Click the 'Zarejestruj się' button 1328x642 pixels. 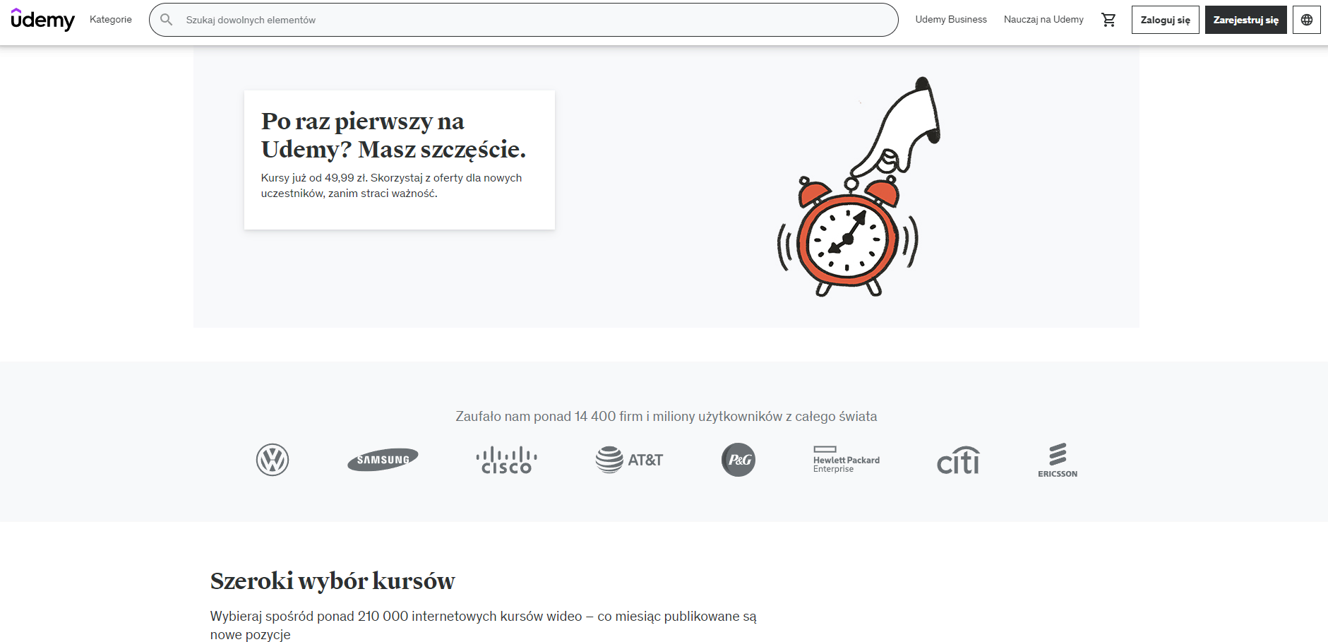coord(1245,20)
